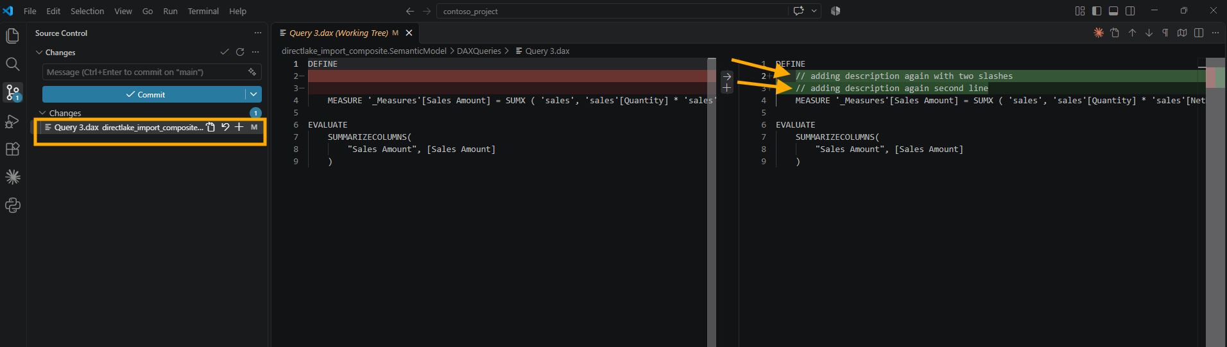
Task: Collapse the top Changes section
Action: click(x=39, y=52)
